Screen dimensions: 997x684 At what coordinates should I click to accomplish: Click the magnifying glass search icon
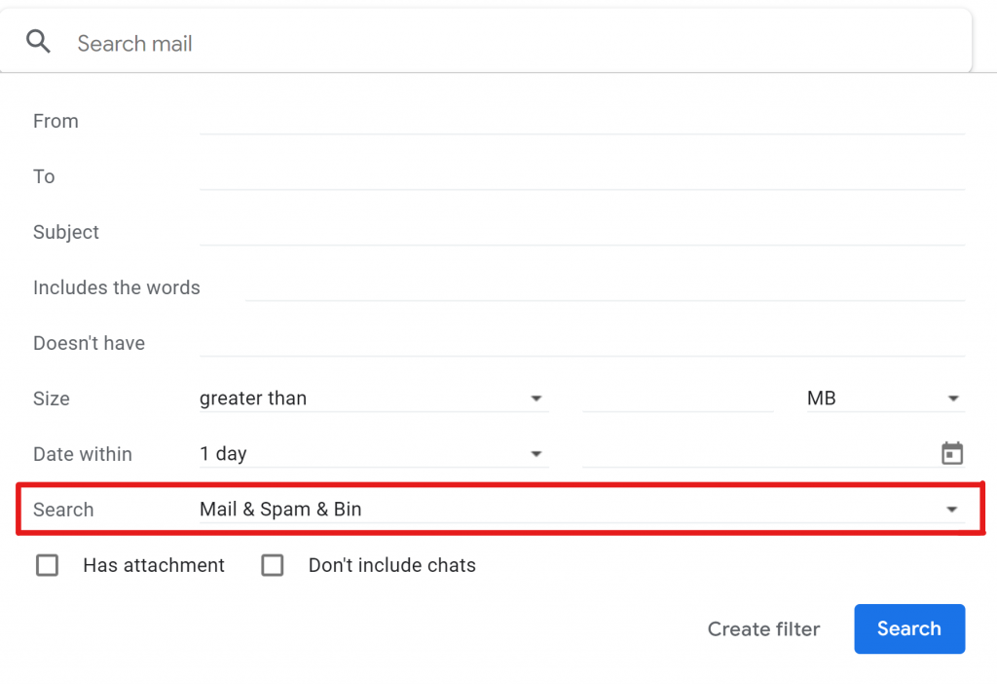(x=38, y=42)
